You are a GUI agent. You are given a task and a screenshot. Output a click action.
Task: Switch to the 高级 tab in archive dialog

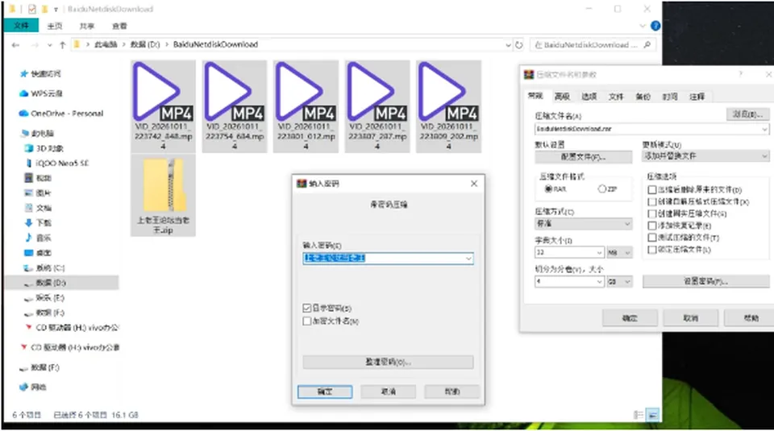tap(562, 97)
